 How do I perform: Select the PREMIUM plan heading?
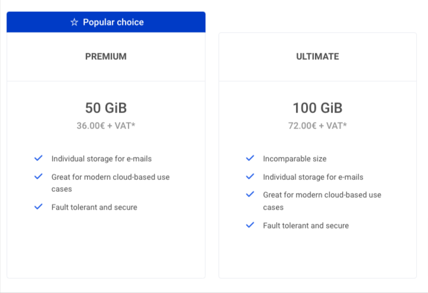pos(106,56)
